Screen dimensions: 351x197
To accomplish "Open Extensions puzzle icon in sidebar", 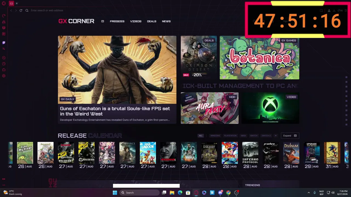I will coord(4,70).
